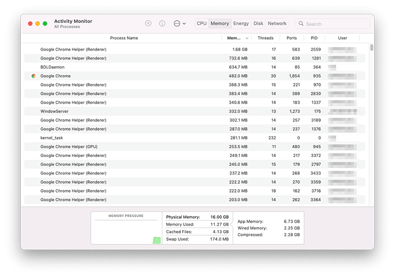
Task: Click the stop process (X) icon
Action: [148, 23]
